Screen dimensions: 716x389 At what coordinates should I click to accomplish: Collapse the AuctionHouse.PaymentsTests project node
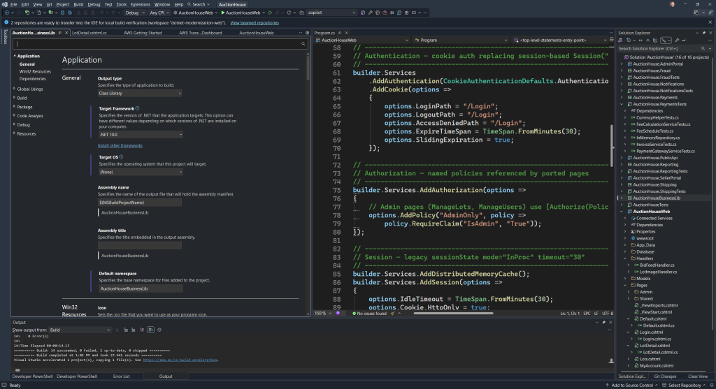(622, 104)
